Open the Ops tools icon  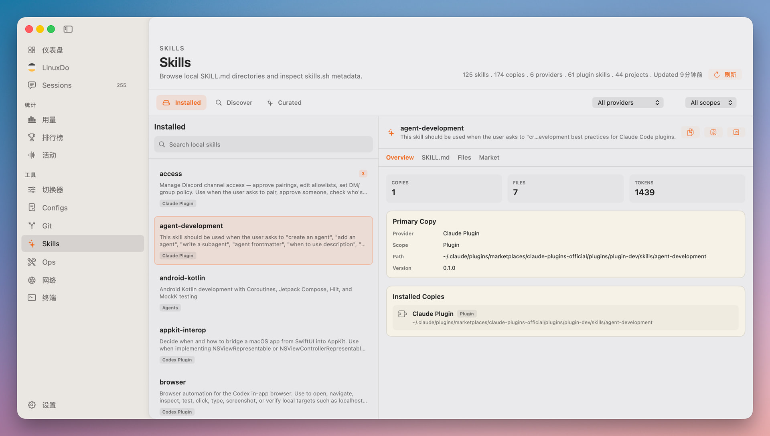pyautogui.click(x=32, y=262)
